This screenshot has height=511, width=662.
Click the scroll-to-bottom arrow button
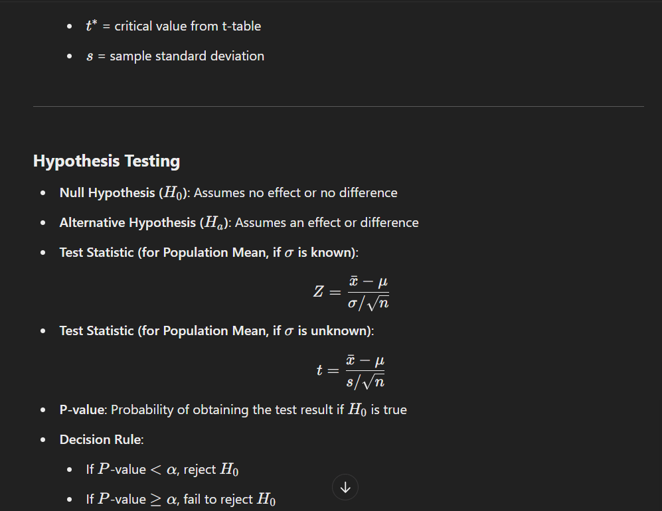345,487
